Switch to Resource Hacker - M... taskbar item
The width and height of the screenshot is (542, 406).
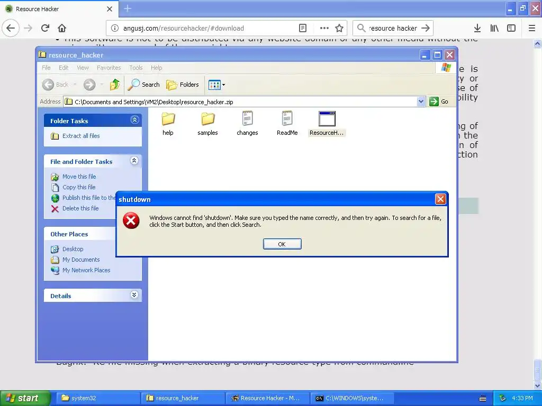267,398
